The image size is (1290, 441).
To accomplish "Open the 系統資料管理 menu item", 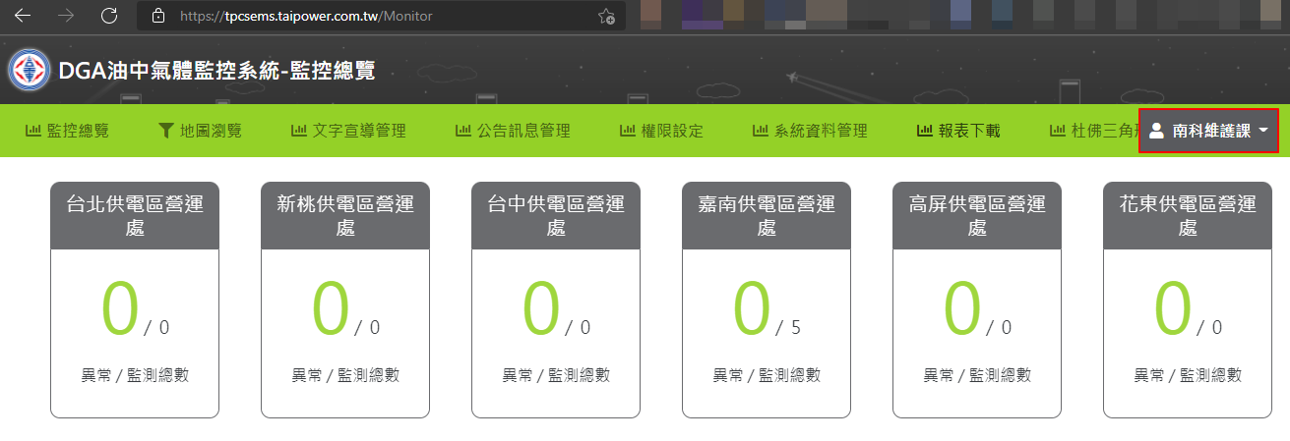I will tap(810, 131).
